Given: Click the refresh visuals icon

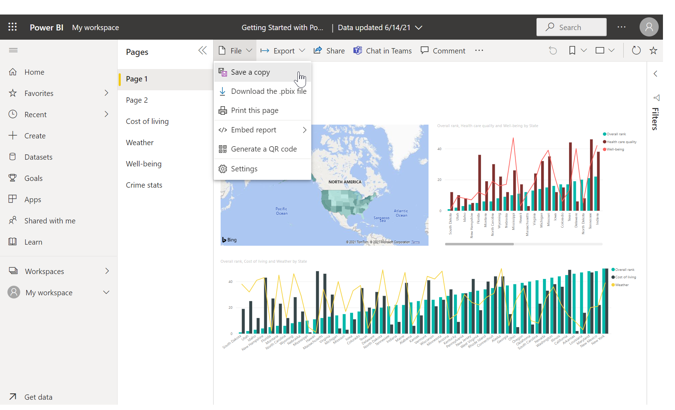Looking at the screenshot, I should (x=636, y=51).
